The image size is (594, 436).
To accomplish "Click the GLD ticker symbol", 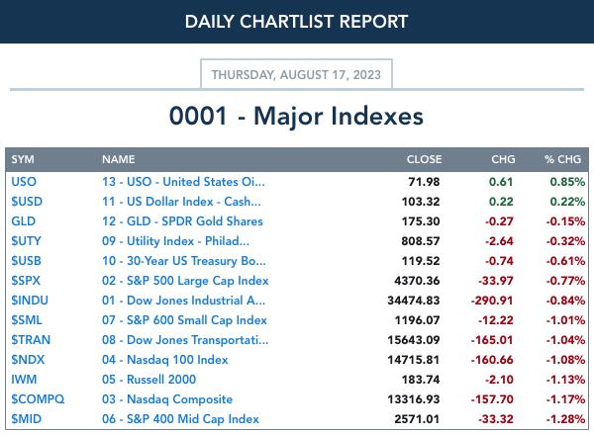I will pos(23,221).
